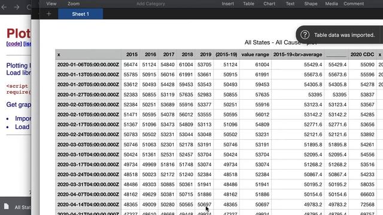Click the Shape toolbar item

coord(311,4)
